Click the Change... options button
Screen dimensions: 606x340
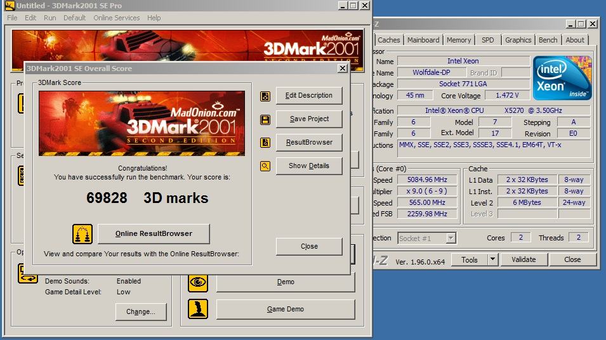pyautogui.click(x=141, y=312)
